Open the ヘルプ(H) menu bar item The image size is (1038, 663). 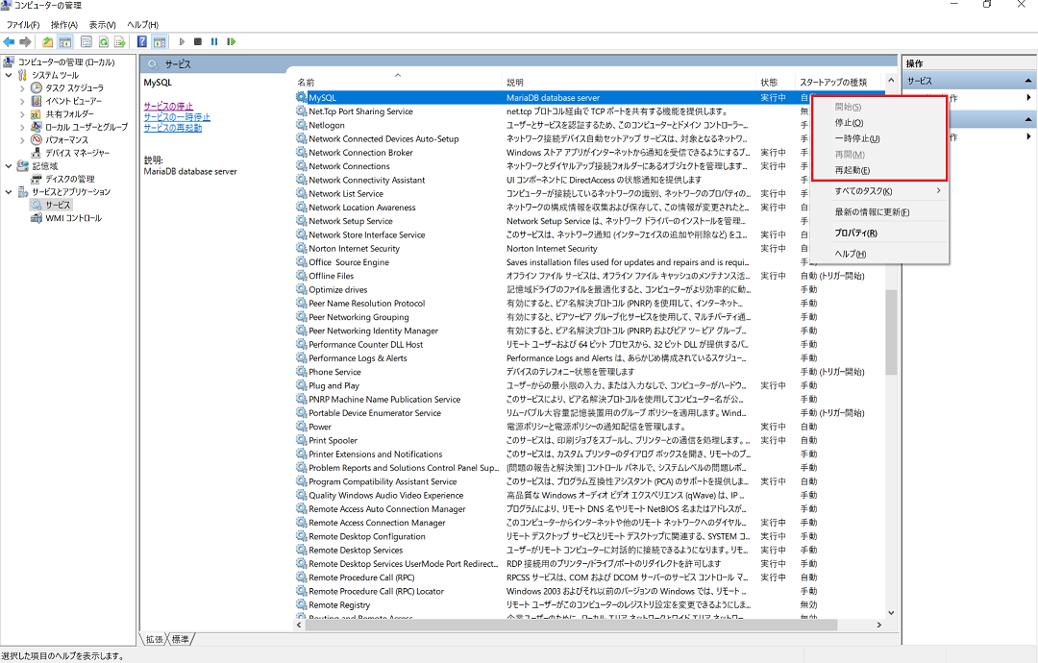[142, 24]
